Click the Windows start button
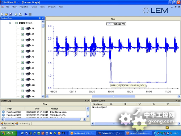 tap(8, 133)
